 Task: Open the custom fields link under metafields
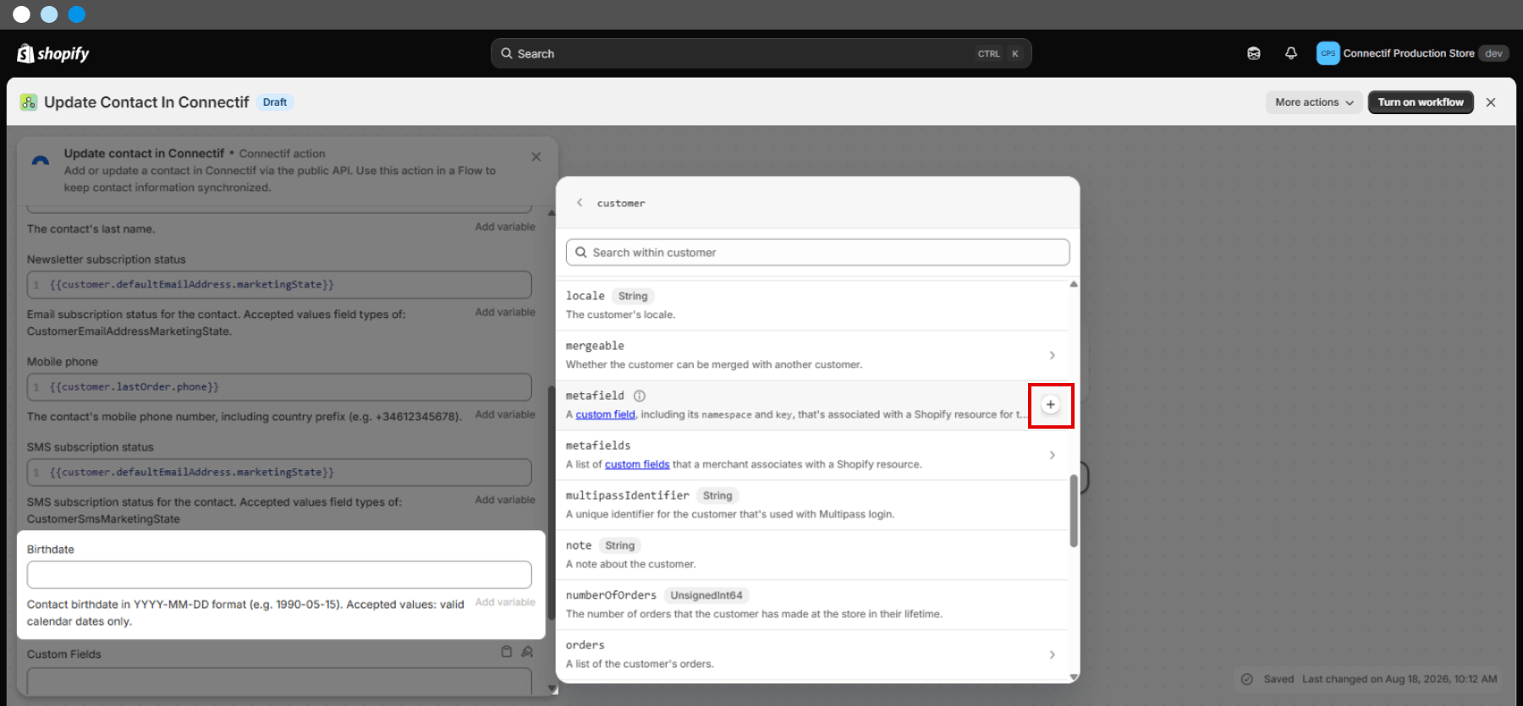pyautogui.click(x=637, y=464)
